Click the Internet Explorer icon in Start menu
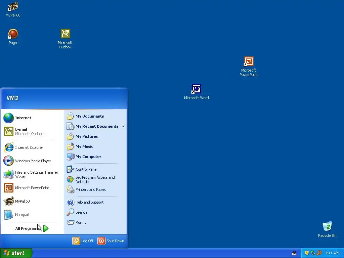The image size is (344, 258). (x=8, y=147)
